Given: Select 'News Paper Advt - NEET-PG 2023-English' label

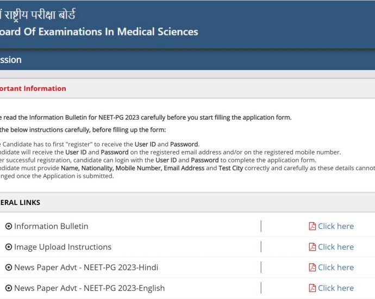Looking at the screenshot, I should coord(89,288).
